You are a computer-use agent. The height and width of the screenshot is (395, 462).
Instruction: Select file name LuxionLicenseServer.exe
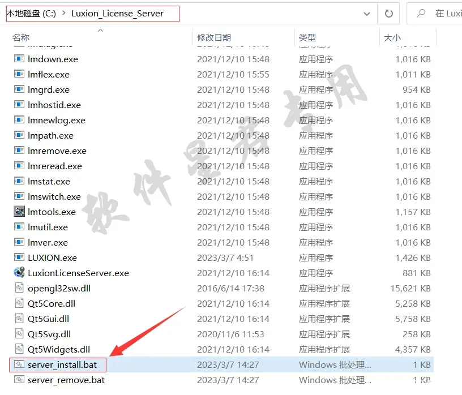pos(78,273)
